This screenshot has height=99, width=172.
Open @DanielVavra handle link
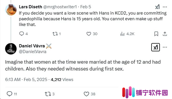(x=33, y=52)
